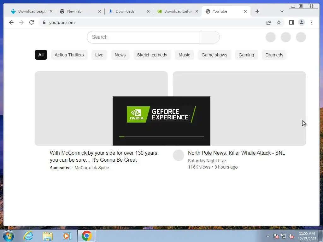The height and width of the screenshot is (242, 323).
Task: Select the Game shows chip
Action: pos(214,55)
